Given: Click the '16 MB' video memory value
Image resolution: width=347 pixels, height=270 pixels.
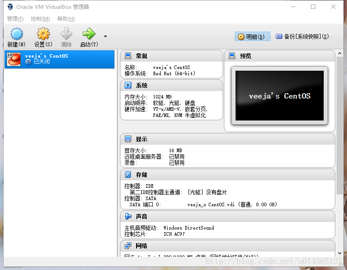Looking at the screenshot, I should click(176, 150).
